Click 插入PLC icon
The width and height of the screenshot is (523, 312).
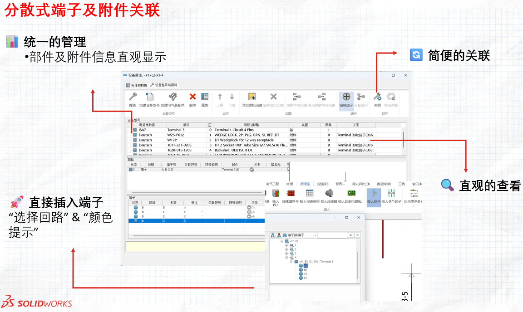(x=276, y=195)
